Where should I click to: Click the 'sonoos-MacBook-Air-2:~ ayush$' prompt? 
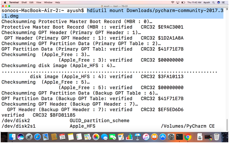click(x=43, y=11)
